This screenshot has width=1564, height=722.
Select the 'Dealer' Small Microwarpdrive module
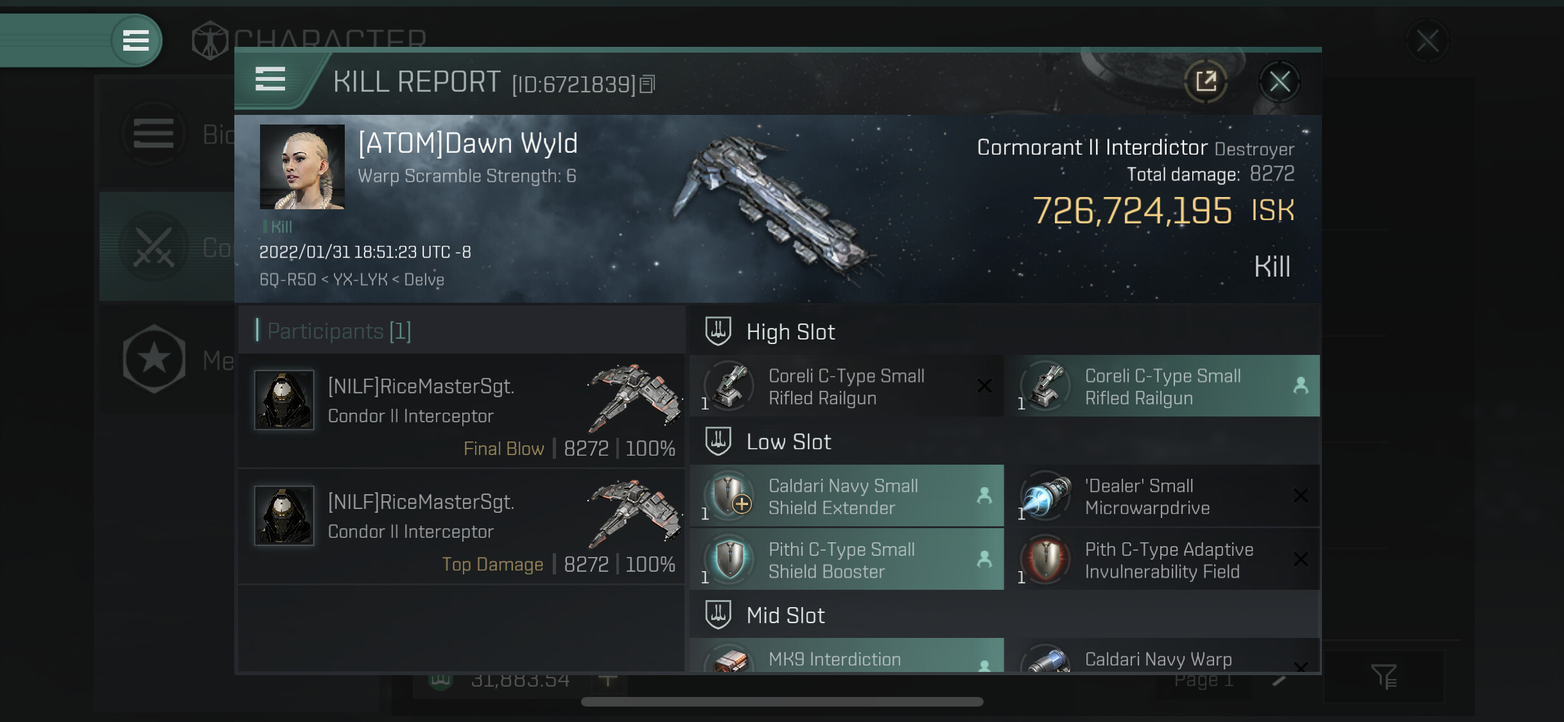(1163, 496)
